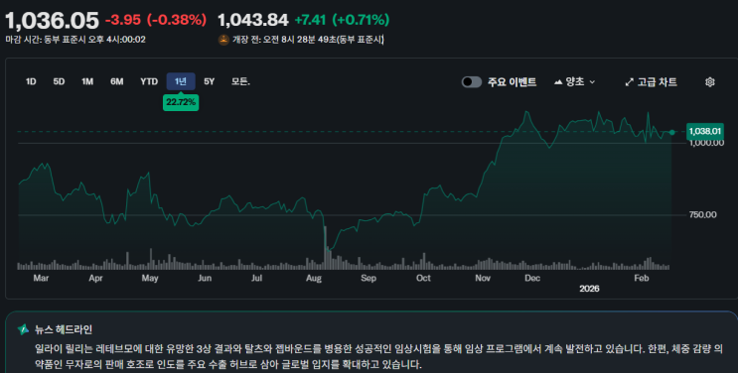Click the Nov label on time axis
The width and height of the screenshot is (738, 373).
pyautogui.click(x=483, y=278)
